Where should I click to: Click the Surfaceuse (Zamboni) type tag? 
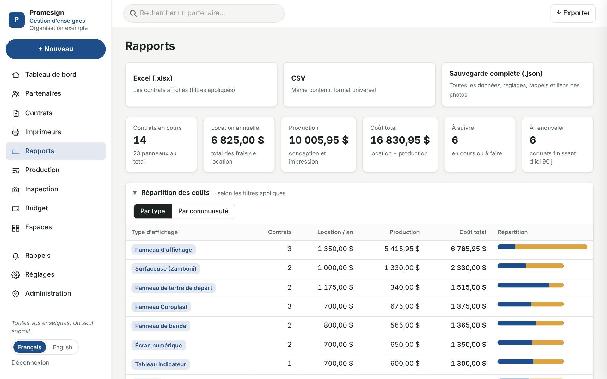[166, 269]
